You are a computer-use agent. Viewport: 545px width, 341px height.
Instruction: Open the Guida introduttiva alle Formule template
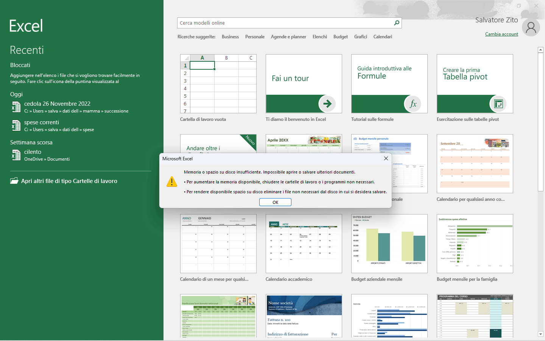(x=389, y=84)
